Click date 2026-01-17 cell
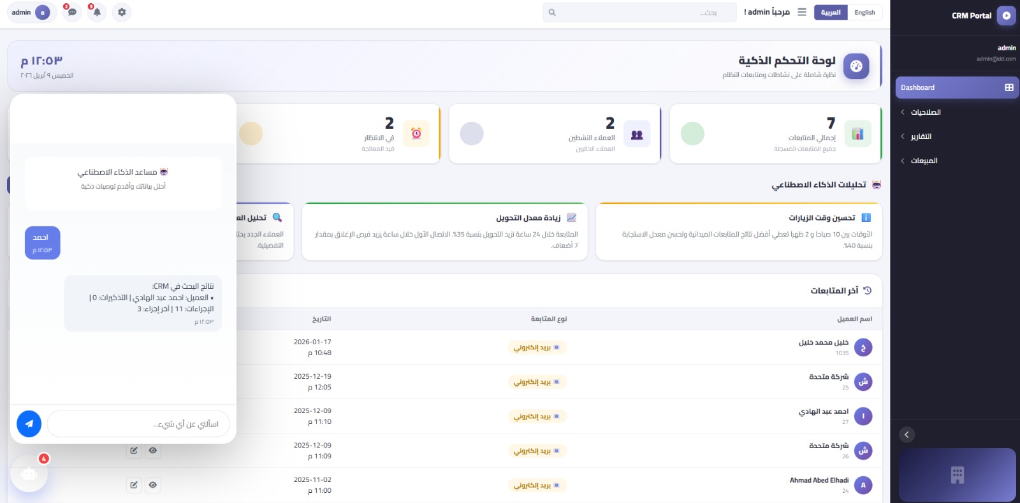Screen dimensions: 1020x503 312,347
